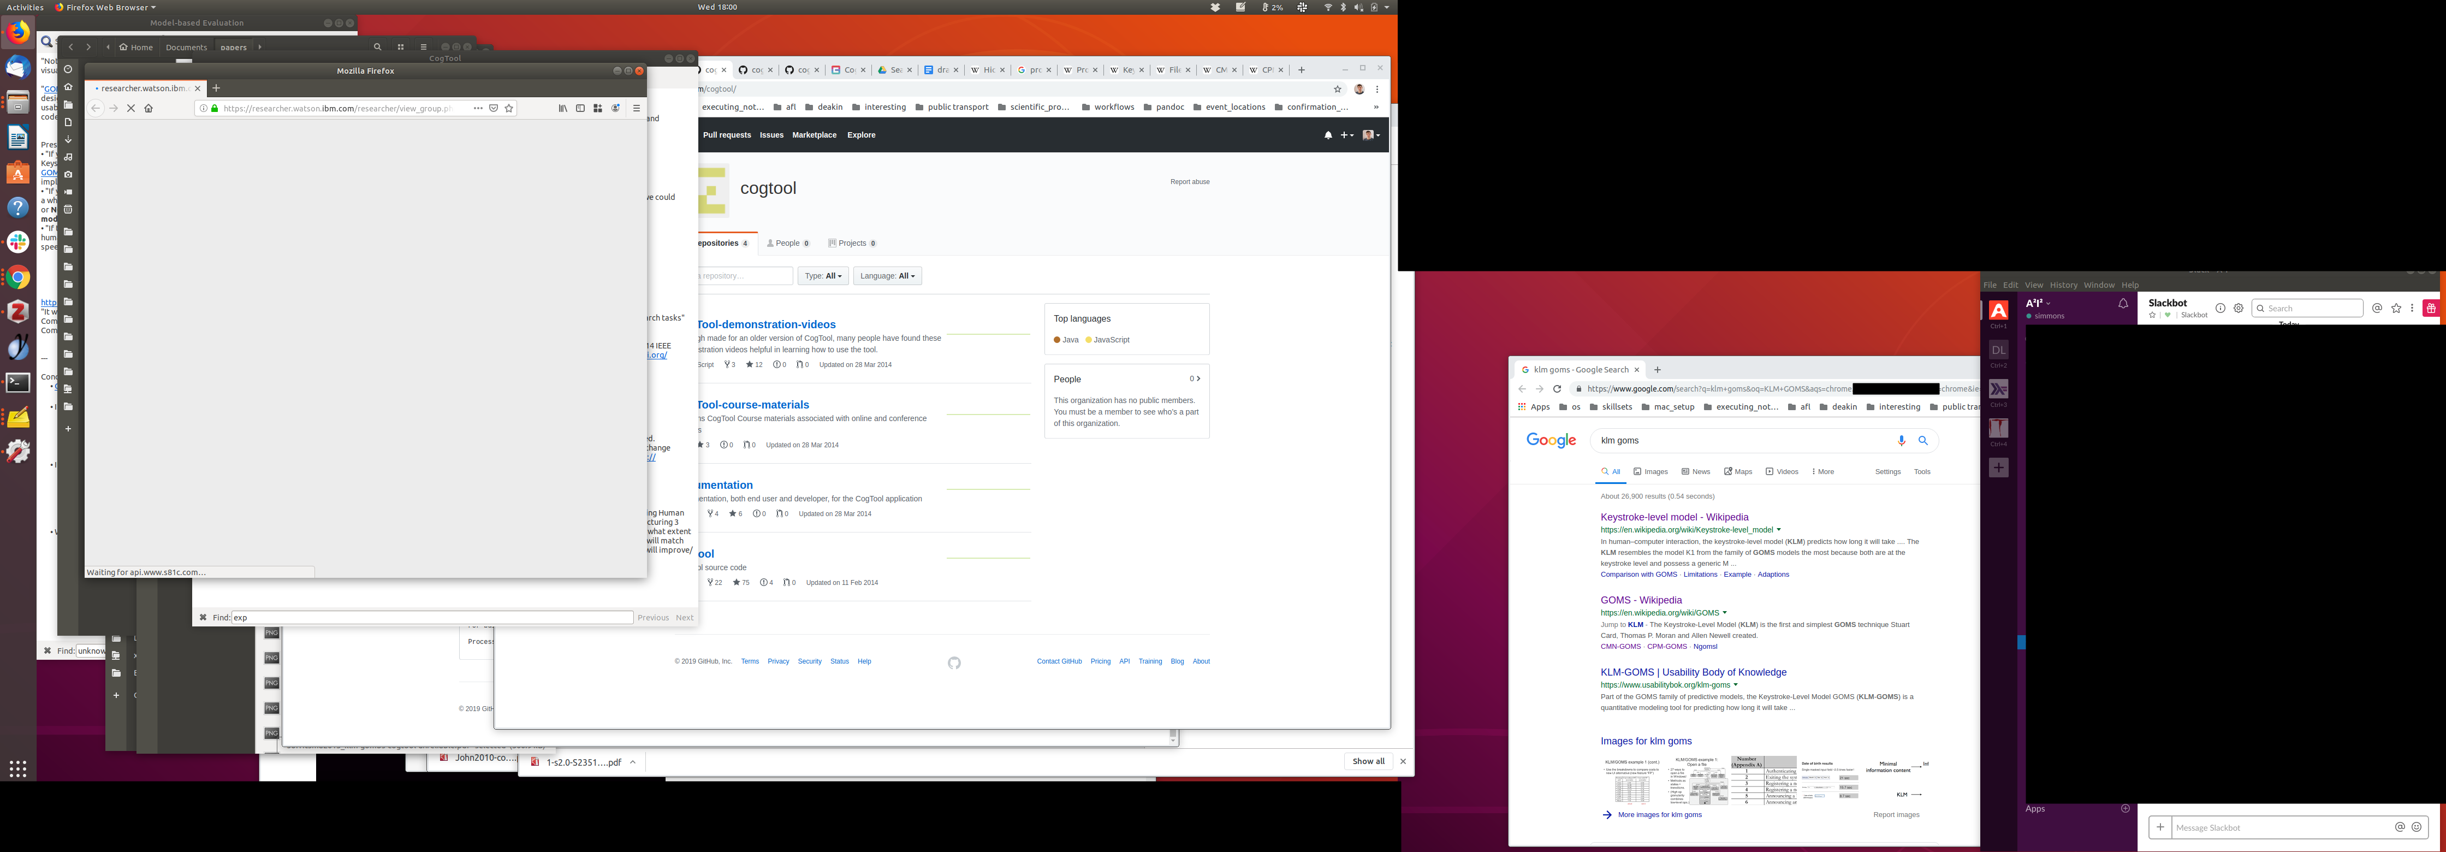Expand Language: All dropdown on GitHub
This screenshot has width=2446, height=852.
coord(887,276)
